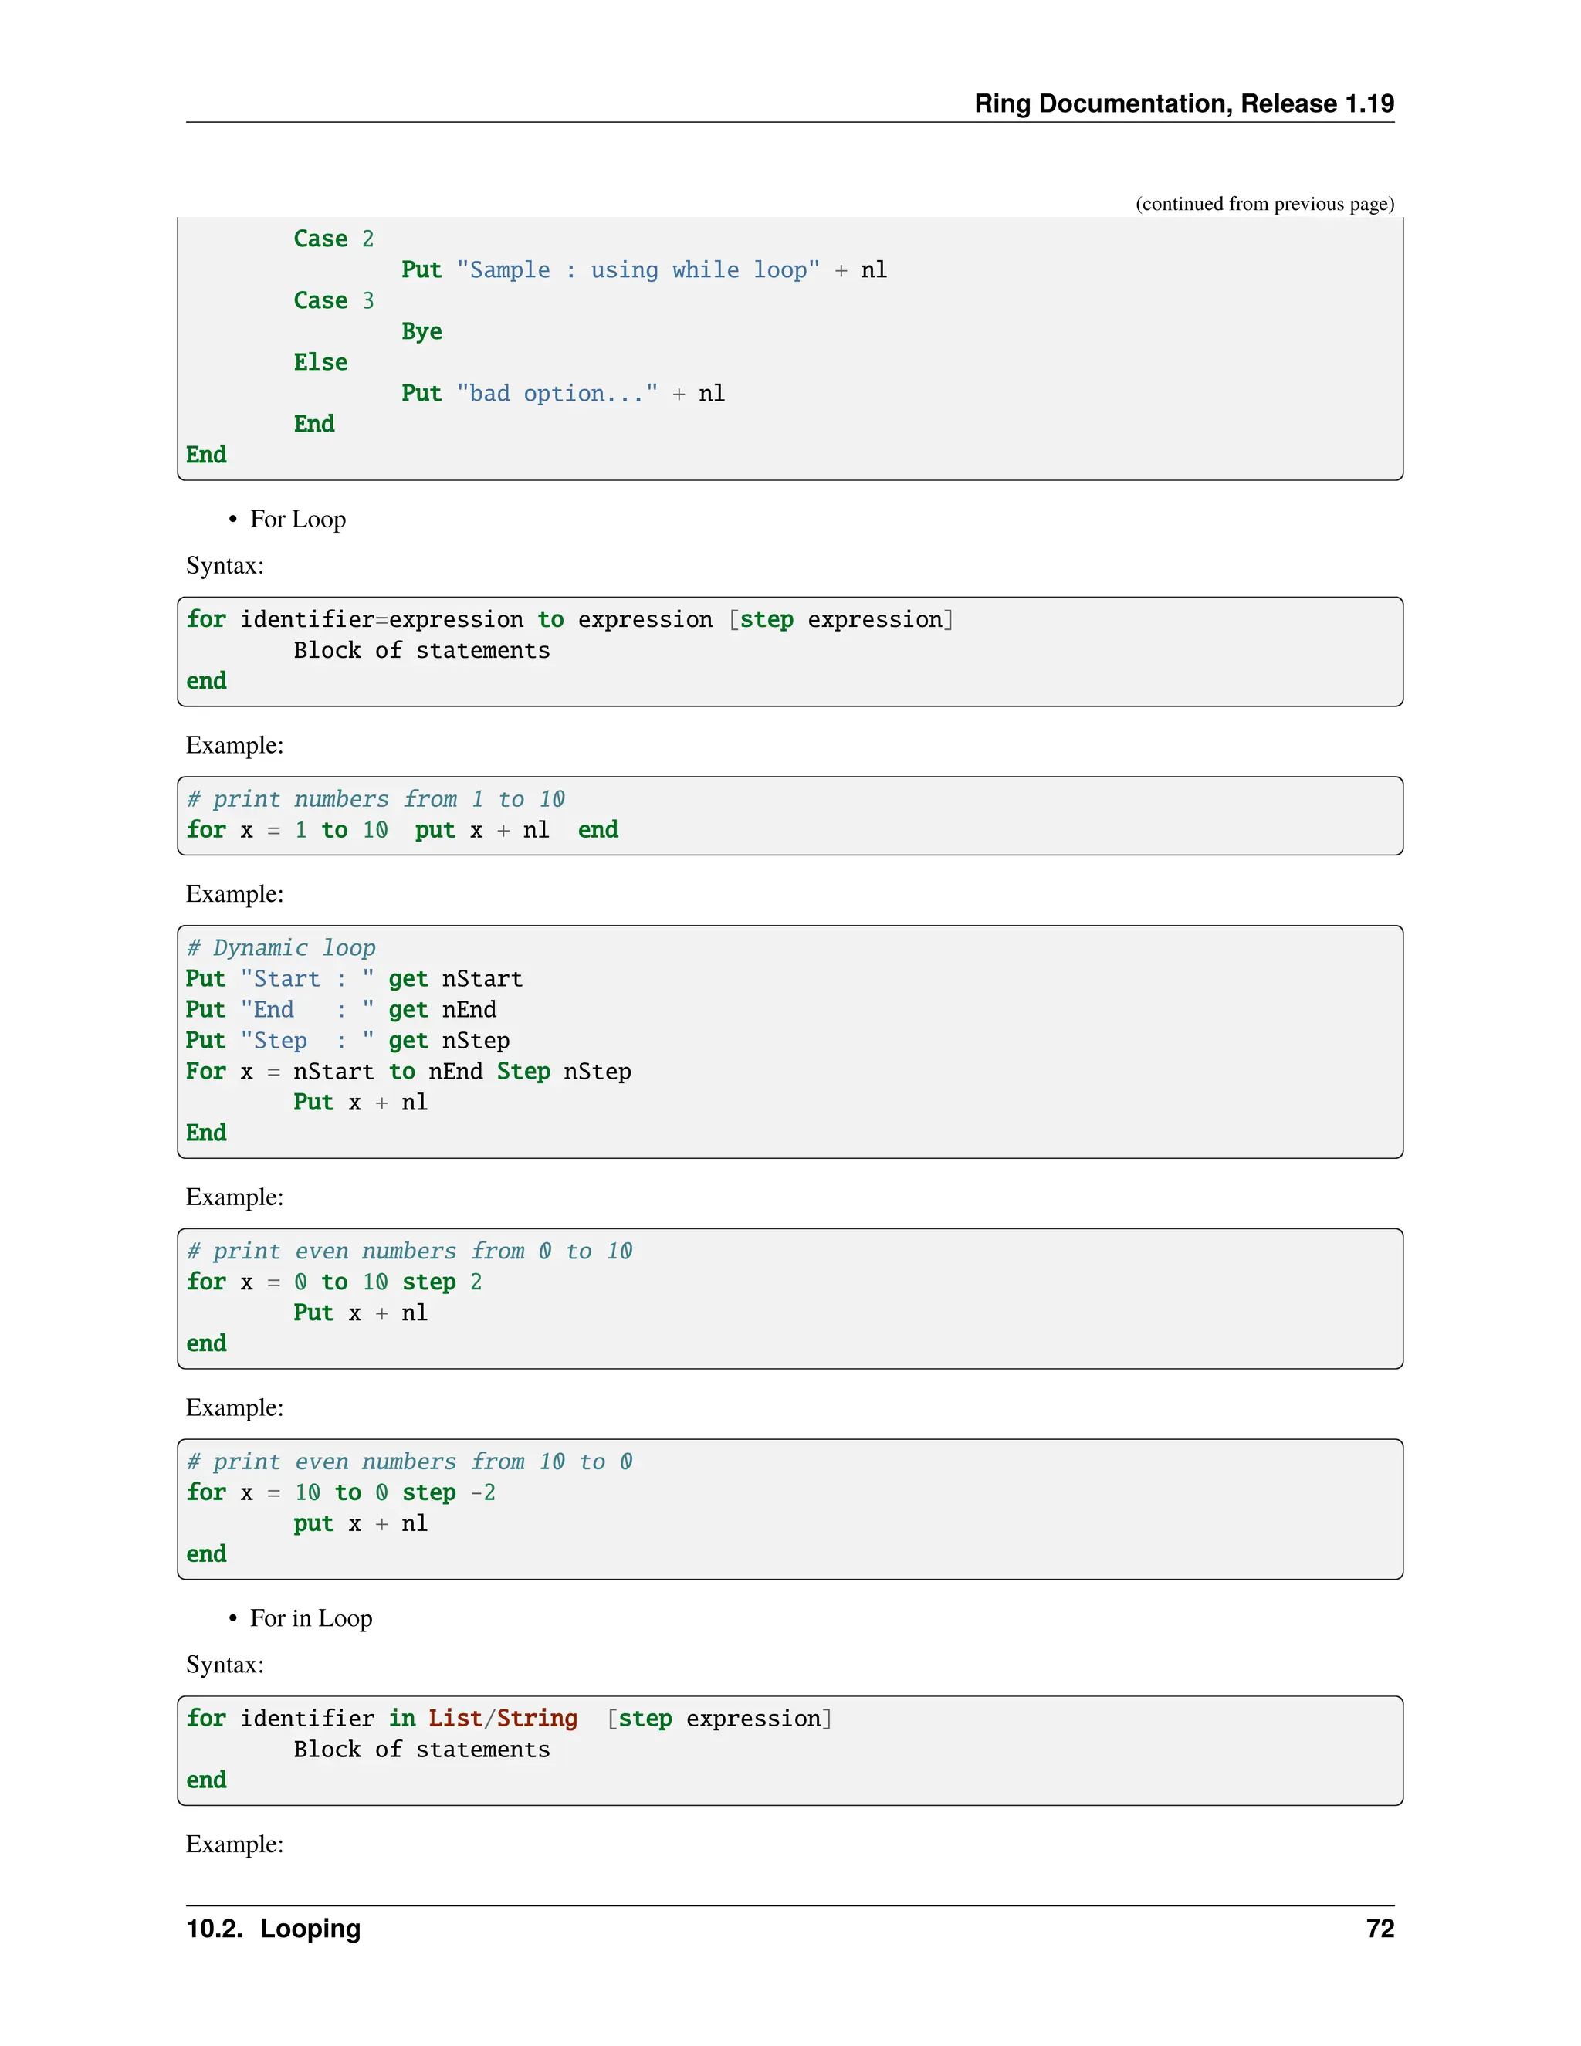Click the '# Dynamic loop' comment

click(281, 948)
